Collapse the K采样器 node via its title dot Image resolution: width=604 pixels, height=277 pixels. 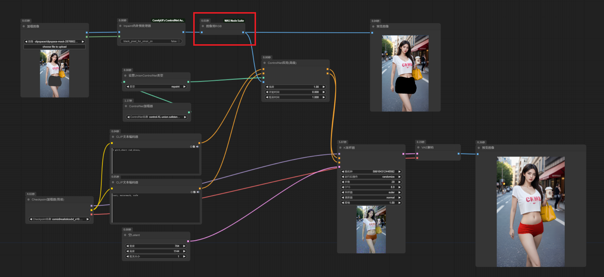click(340, 148)
